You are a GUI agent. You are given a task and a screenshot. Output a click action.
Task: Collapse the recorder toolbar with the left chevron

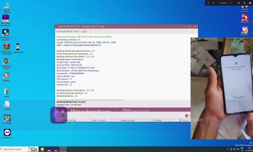(209, 3)
